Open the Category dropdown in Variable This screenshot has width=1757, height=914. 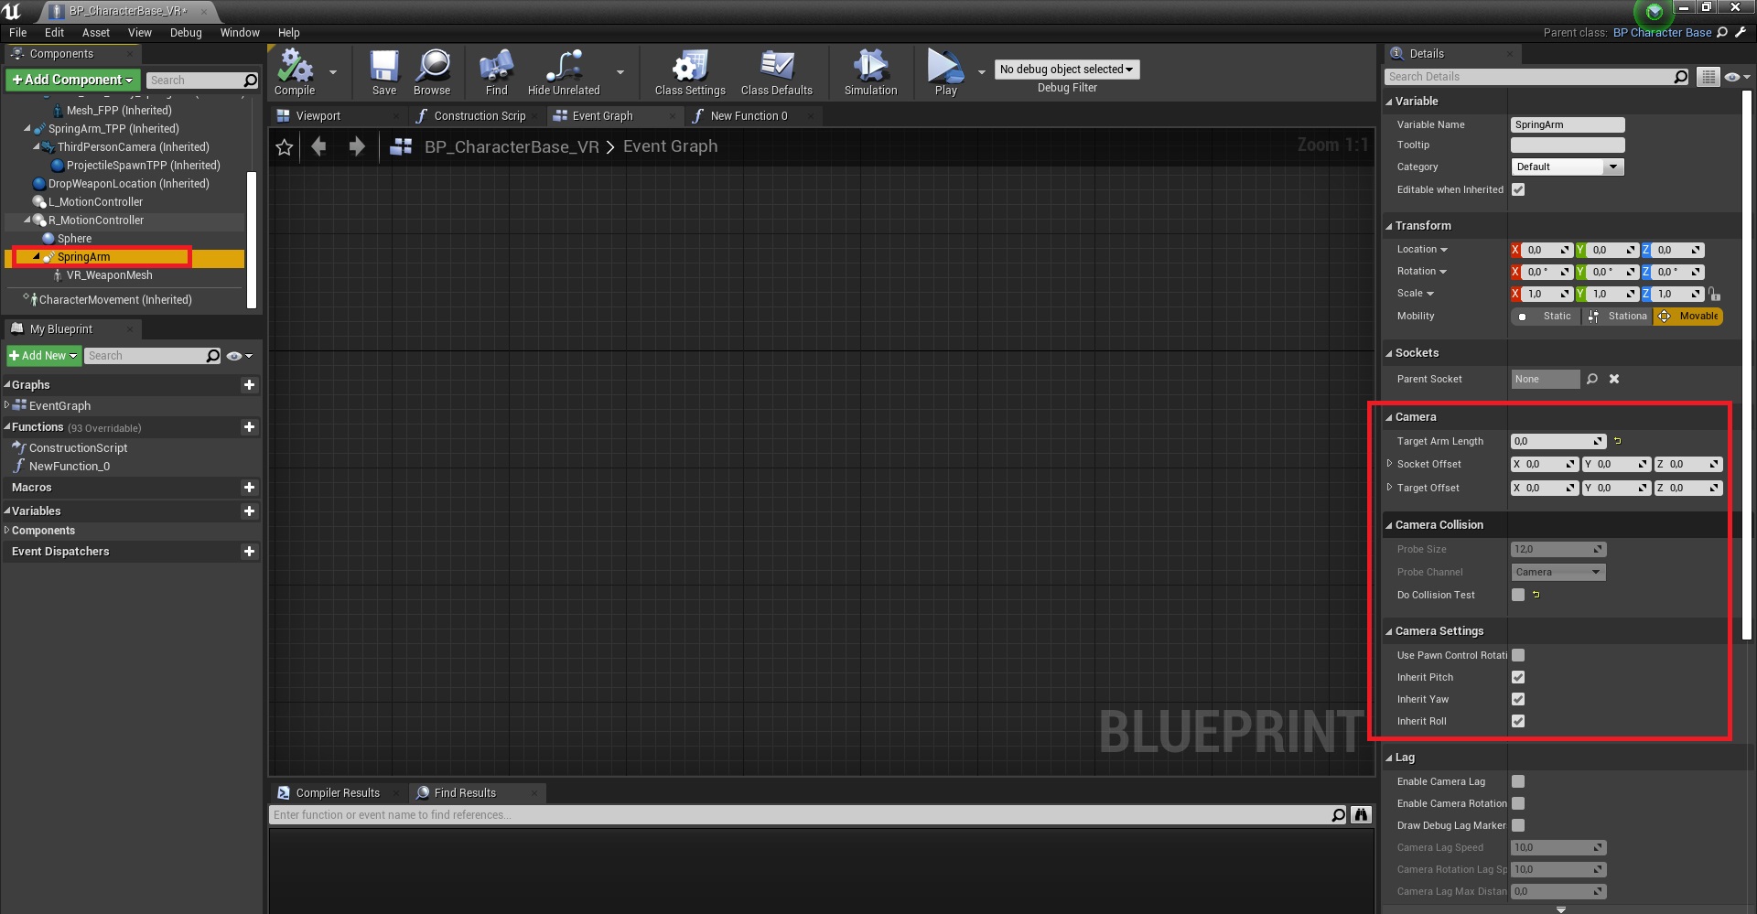(1567, 167)
